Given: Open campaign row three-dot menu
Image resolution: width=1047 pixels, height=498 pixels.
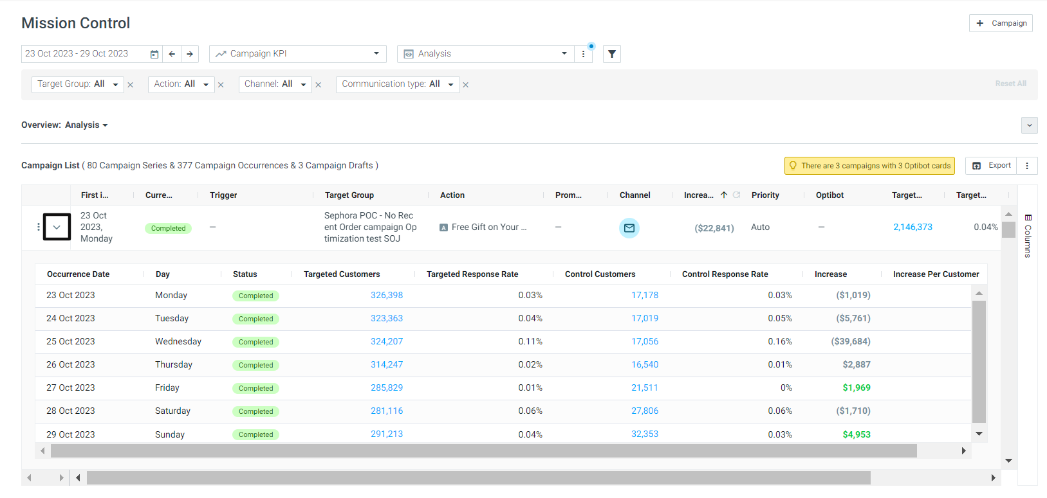Looking at the screenshot, I should [x=39, y=227].
